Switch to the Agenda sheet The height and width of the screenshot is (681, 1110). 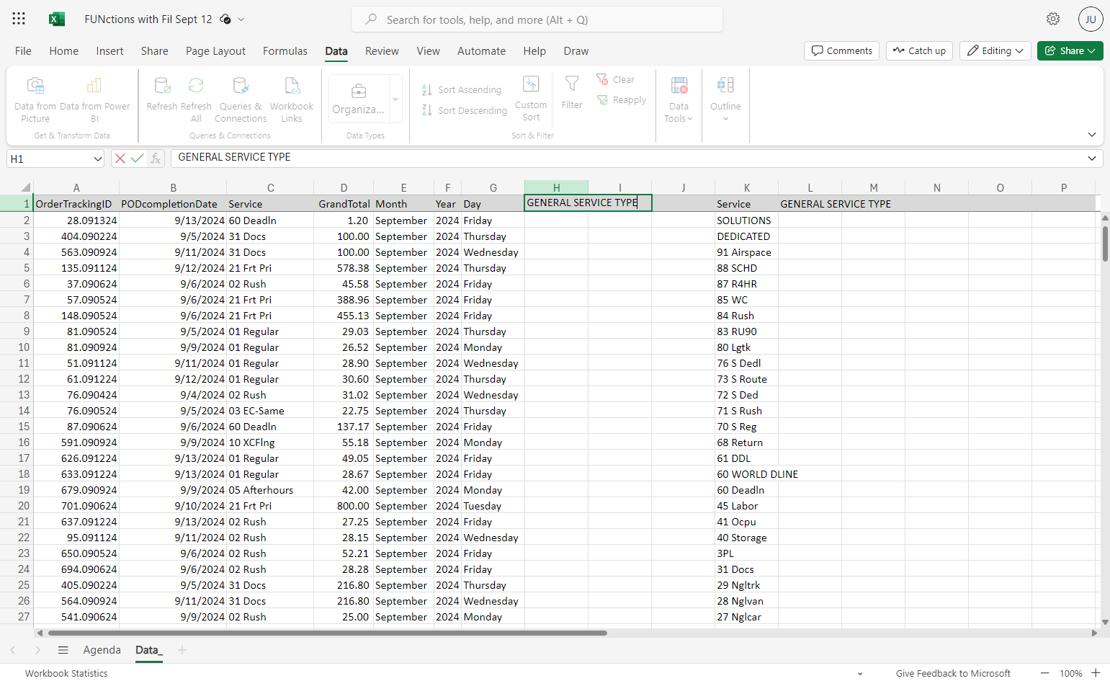(x=102, y=650)
